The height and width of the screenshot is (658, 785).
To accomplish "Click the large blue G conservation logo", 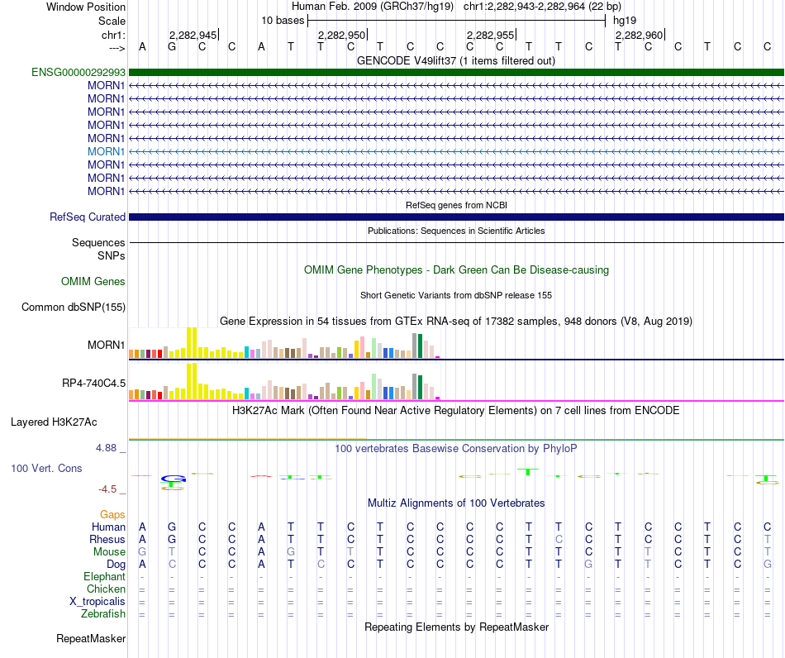I will point(174,479).
